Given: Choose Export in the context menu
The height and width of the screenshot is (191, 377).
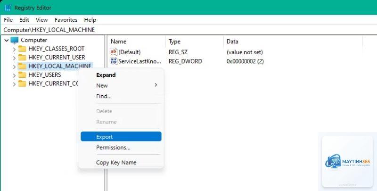Looking at the screenshot, I should [x=121, y=137].
